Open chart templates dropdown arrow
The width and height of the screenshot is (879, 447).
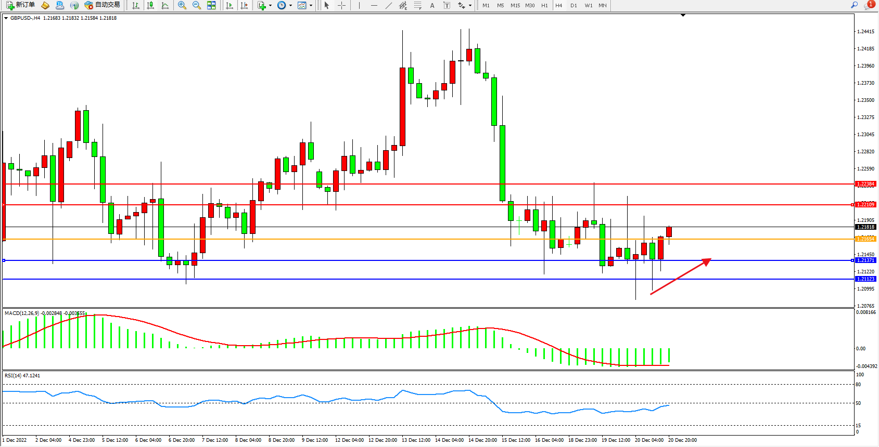(x=311, y=6)
